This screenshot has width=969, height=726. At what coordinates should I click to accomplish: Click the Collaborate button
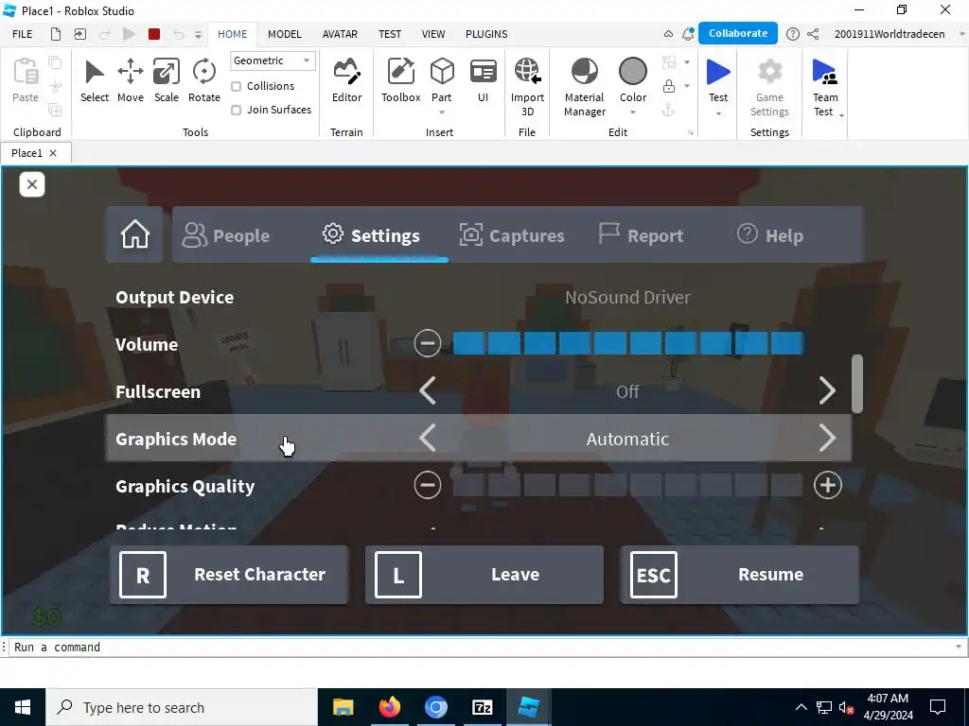tap(738, 33)
